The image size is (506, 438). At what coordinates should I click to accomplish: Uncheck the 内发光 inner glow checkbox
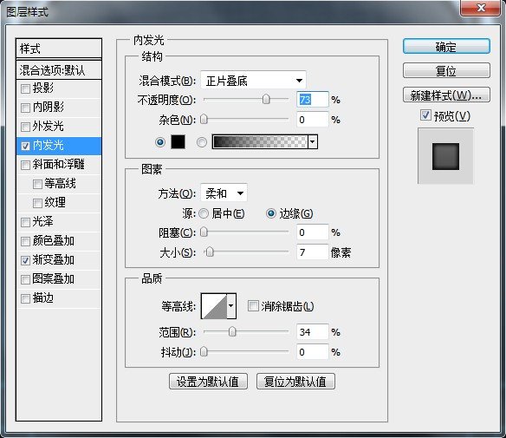coord(25,146)
